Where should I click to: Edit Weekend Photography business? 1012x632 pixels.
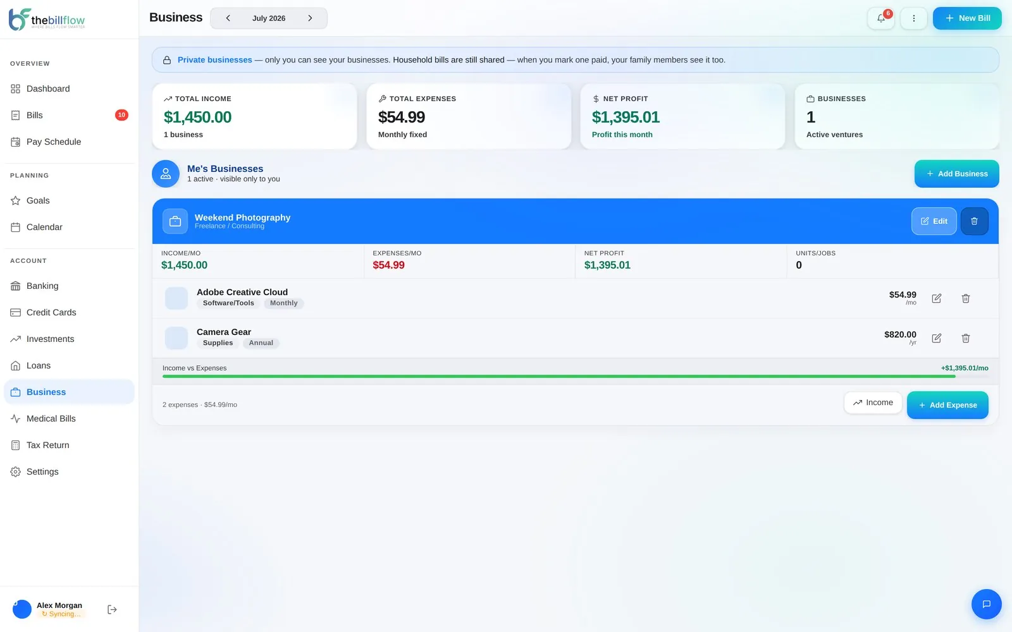(934, 221)
